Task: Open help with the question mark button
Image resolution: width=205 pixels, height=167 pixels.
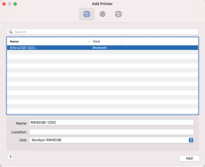Action: coord(11,157)
